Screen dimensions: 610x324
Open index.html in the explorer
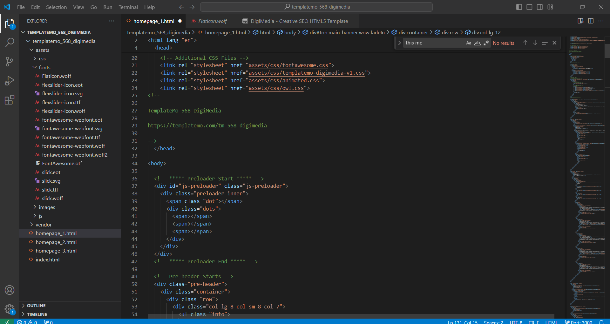point(48,260)
